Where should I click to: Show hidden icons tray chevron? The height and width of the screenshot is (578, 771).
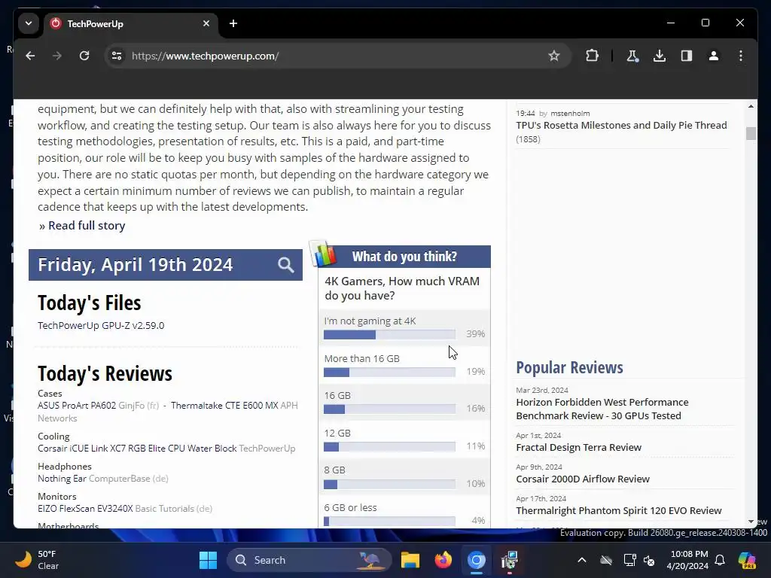click(582, 560)
